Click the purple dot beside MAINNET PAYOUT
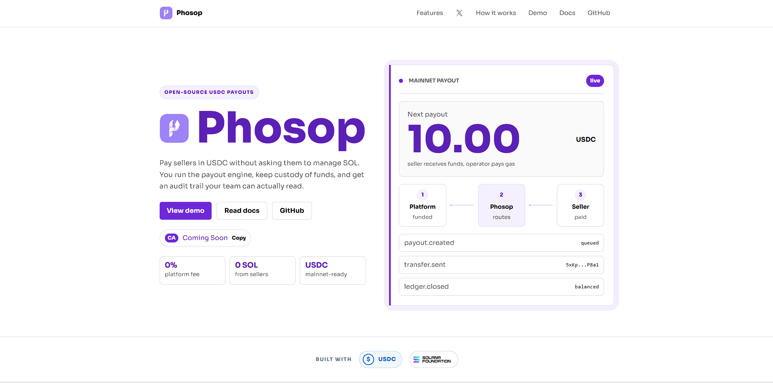Viewport: 773px width, 383px height. (x=401, y=81)
